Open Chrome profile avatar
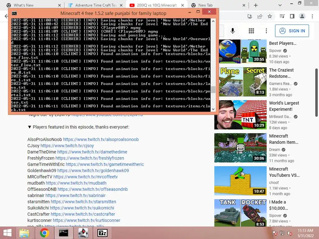The width and height of the screenshot is (319, 239). point(302,16)
